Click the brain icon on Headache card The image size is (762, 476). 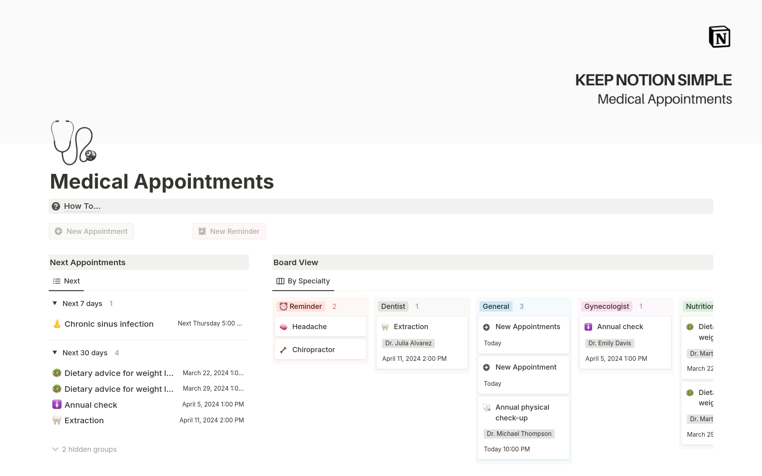[x=283, y=327]
